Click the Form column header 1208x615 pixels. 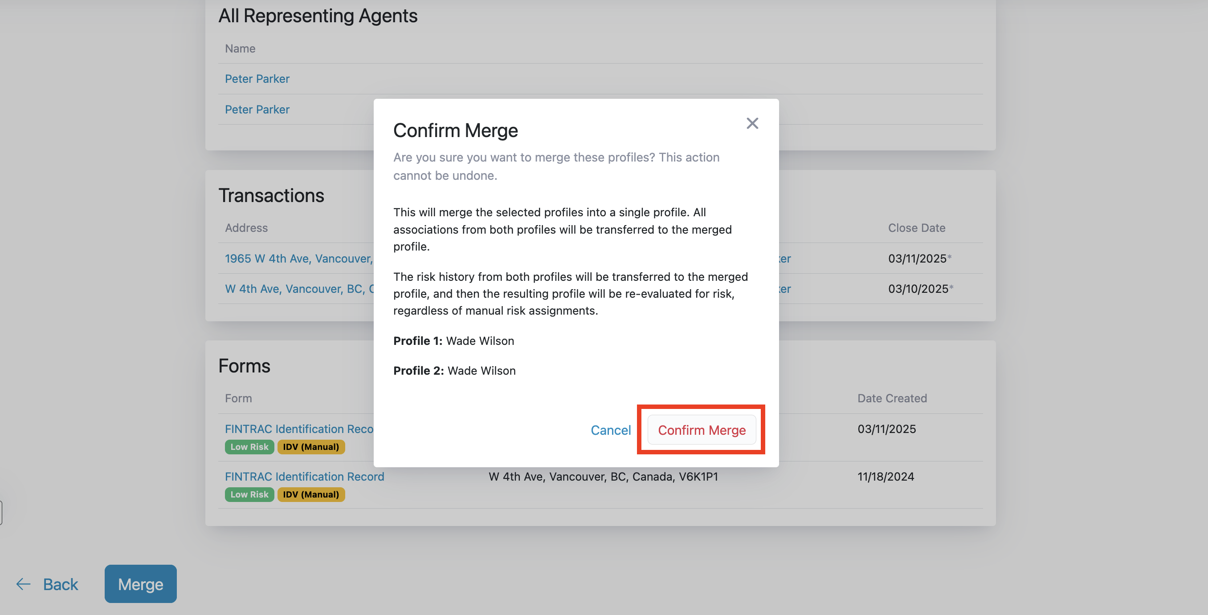(238, 398)
